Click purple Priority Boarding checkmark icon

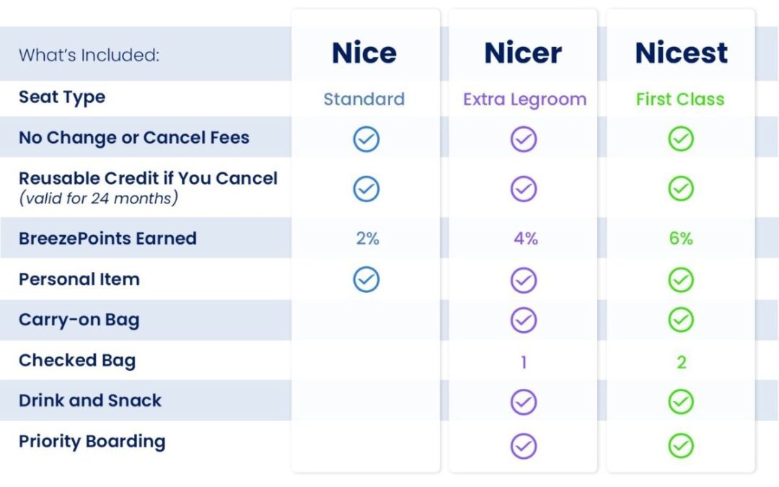coord(524,446)
